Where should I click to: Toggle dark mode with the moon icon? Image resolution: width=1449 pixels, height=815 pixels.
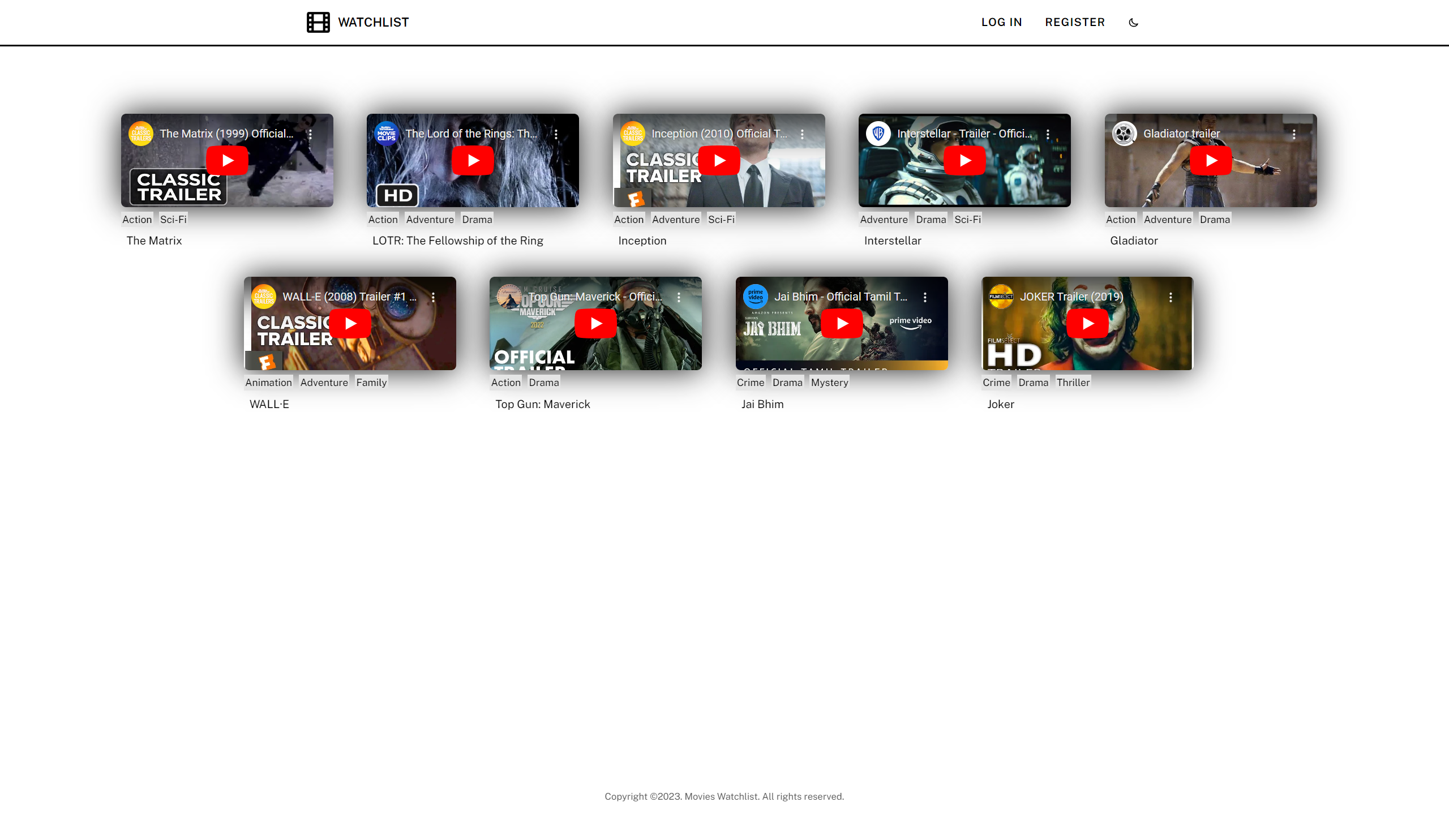coord(1133,23)
